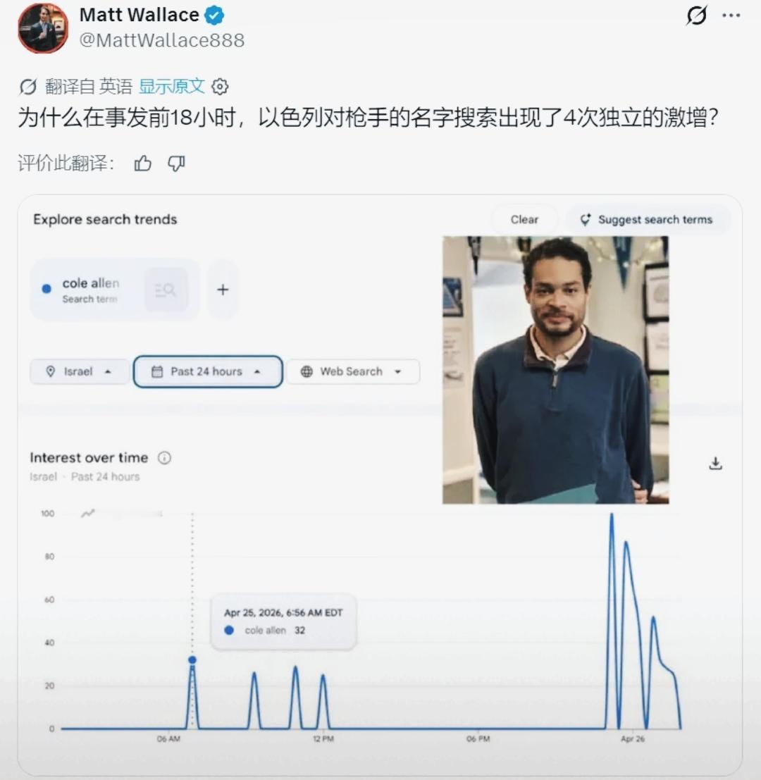Click the Grok icon in post header
Screen dimensions: 761x780
[x=696, y=16]
